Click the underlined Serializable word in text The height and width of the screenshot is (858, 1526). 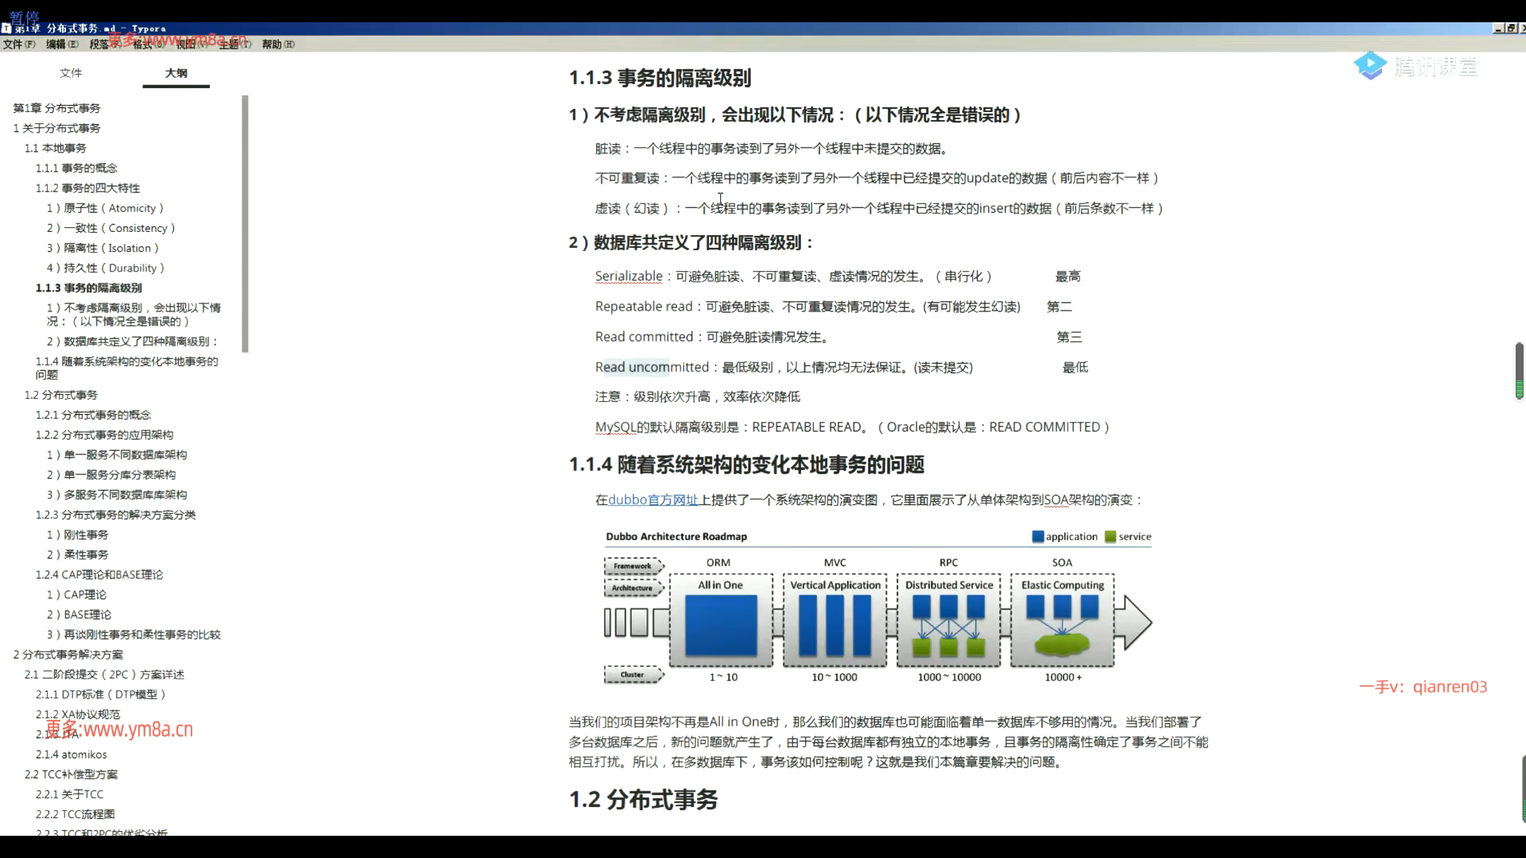coord(628,276)
